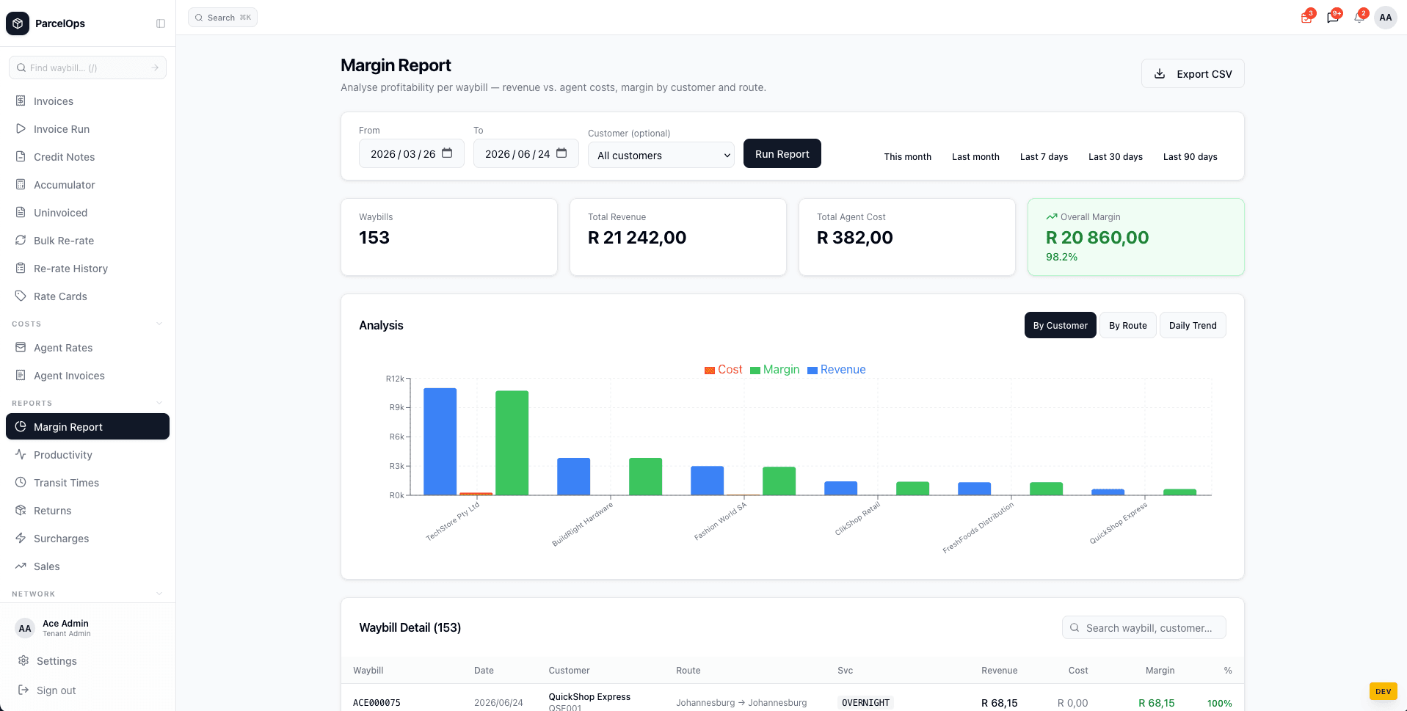
Task: Click the Agent Invoices icon
Action: (21, 375)
